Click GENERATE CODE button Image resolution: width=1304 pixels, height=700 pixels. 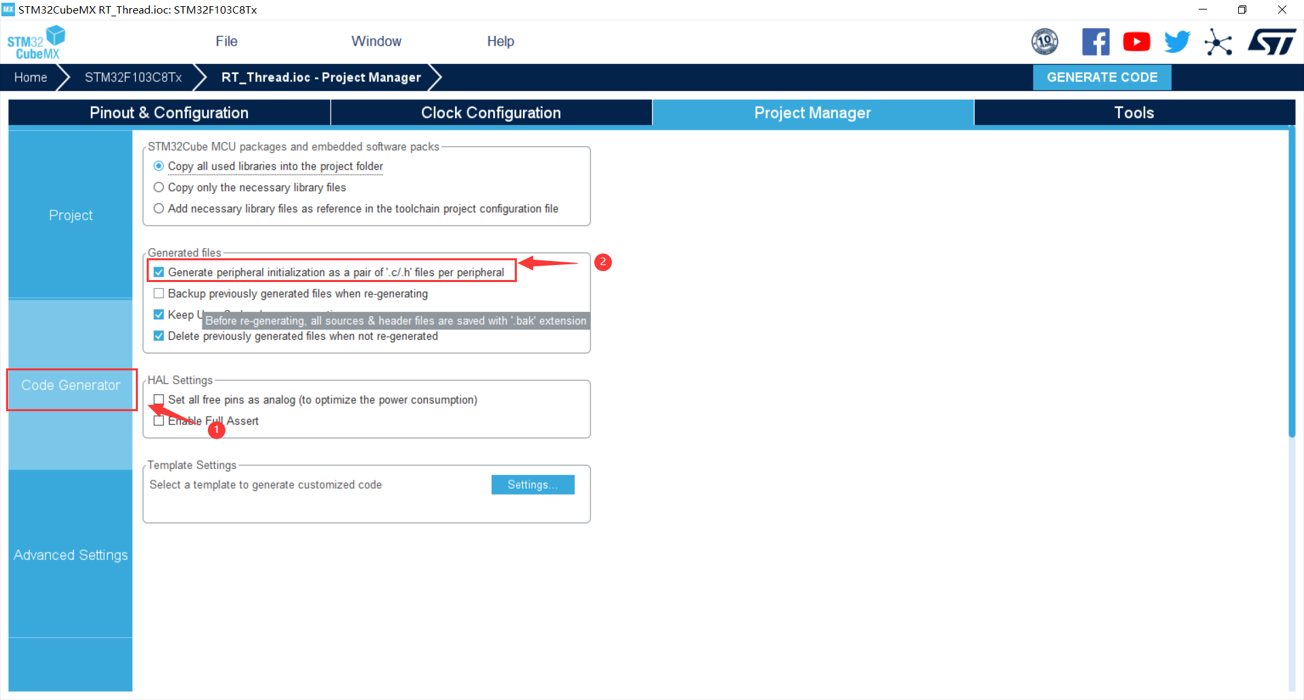pyautogui.click(x=1102, y=77)
